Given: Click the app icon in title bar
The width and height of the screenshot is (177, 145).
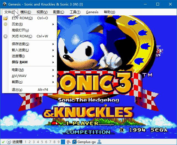Looking at the screenshot, I should pyautogui.click(x=4, y=4).
